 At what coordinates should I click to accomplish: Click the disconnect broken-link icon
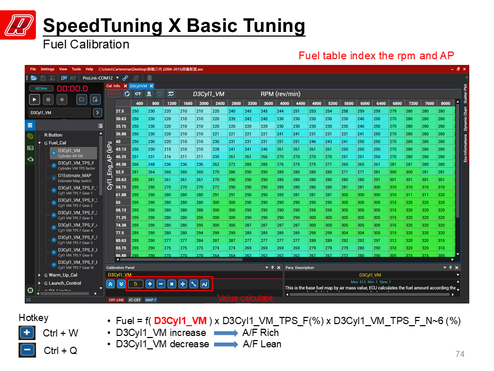point(136,78)
